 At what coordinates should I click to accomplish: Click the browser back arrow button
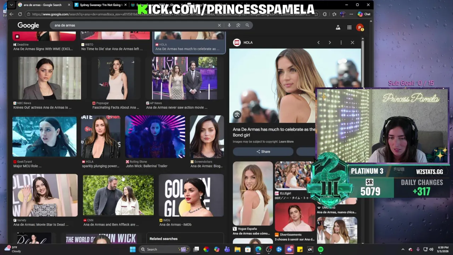click(x=11, y=14)
